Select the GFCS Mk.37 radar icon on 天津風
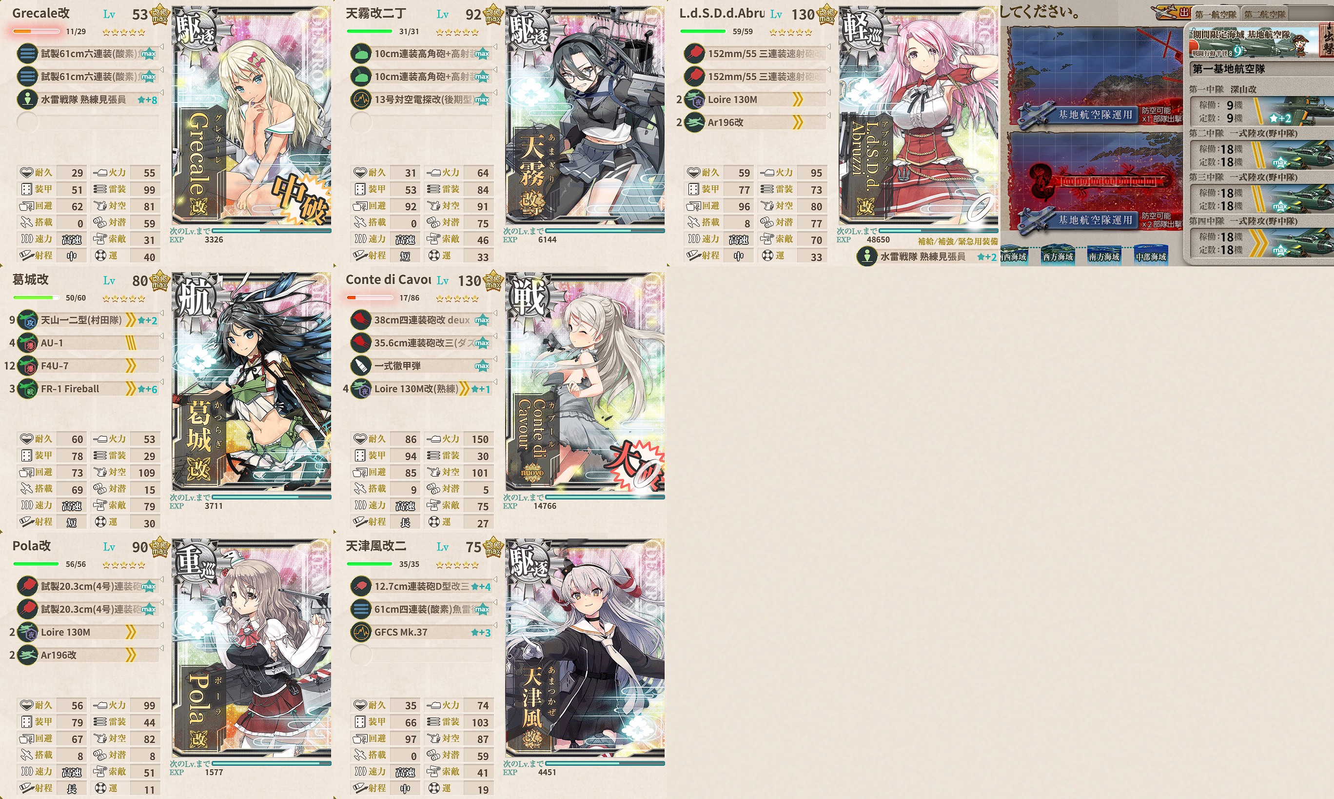Screen dimensions: 1334x799 click(x=360, y=632)
